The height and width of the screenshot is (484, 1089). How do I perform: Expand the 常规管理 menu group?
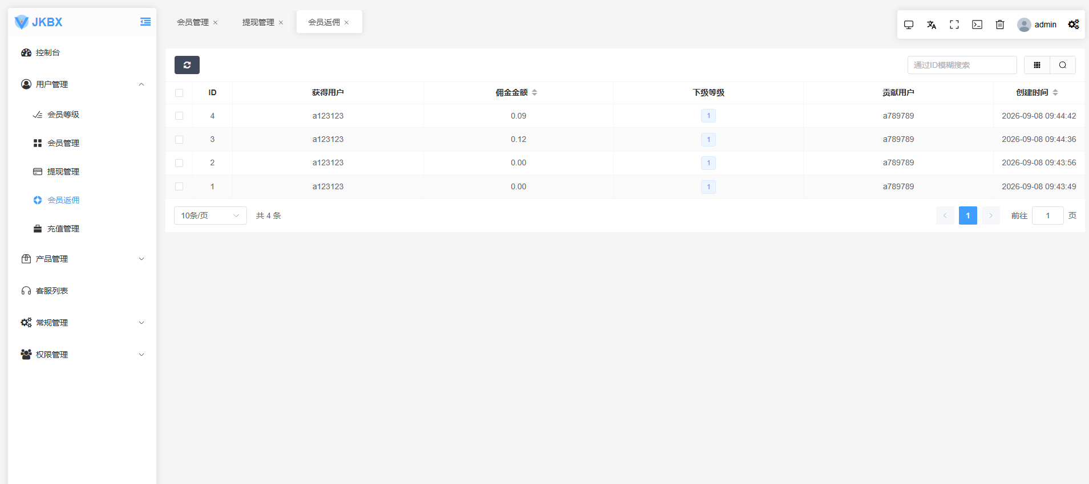82,323
